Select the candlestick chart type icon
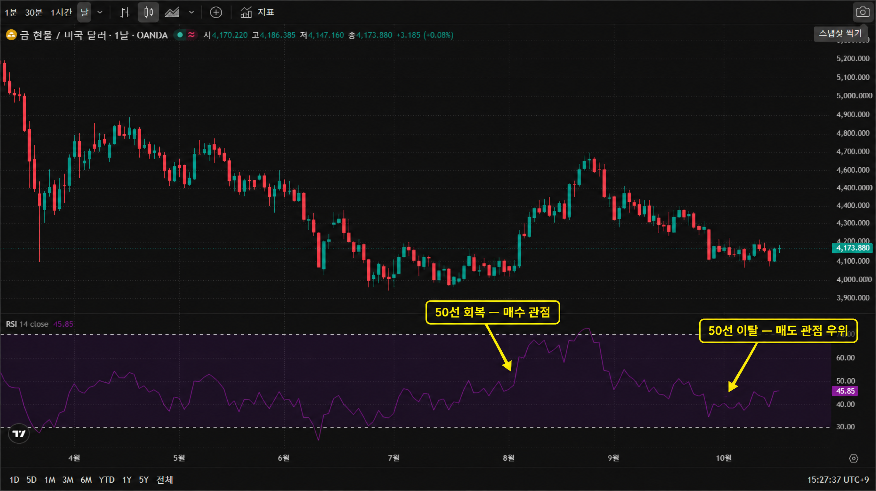Image resolution: width=876 pixels, height=491 pixels. point(148,12)
